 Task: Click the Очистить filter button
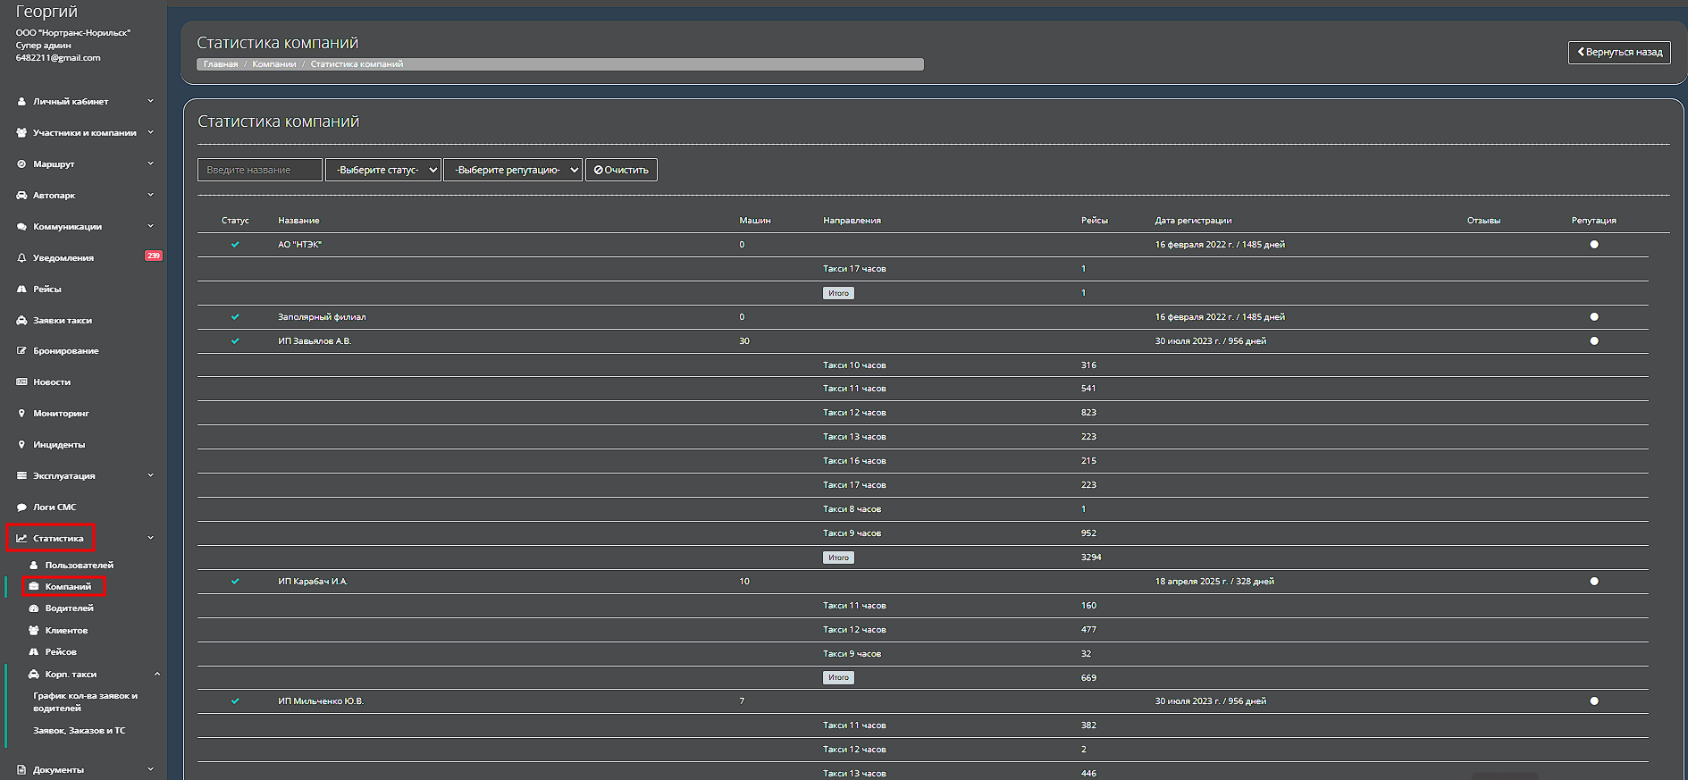coord(621,170)
